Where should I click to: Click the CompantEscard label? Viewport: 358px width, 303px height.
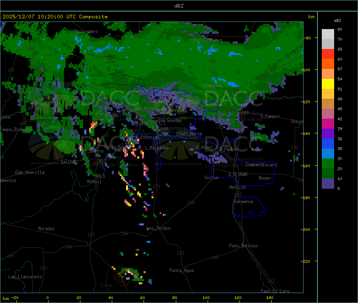click(x=261, y=165)
